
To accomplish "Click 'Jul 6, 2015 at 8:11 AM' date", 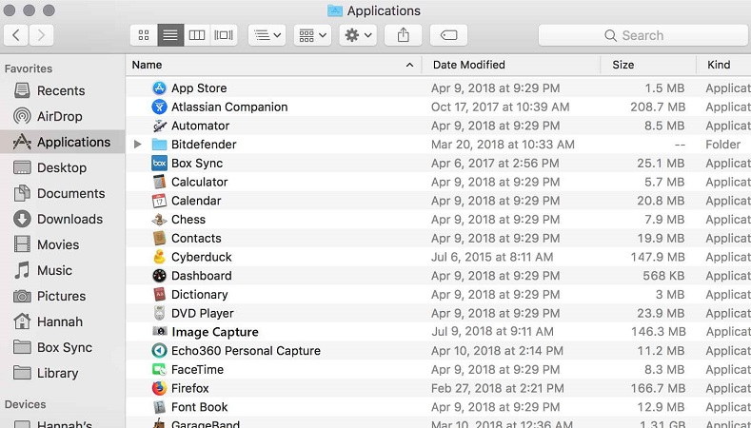I will (x=492, y=257).
